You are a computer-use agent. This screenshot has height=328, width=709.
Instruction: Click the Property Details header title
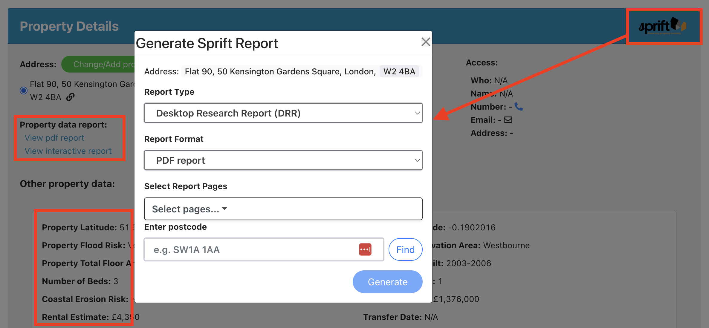tap(69, 26)
